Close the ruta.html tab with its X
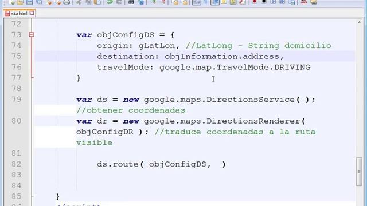 [32, 13]
